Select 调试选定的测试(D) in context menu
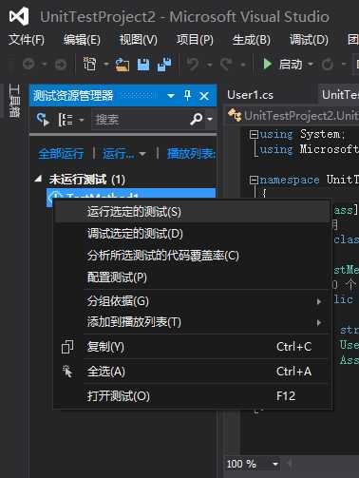 [192, 234]
